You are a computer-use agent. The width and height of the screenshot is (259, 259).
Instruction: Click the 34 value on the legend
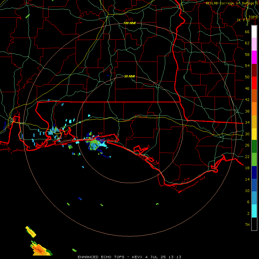[x=247, y=122]
